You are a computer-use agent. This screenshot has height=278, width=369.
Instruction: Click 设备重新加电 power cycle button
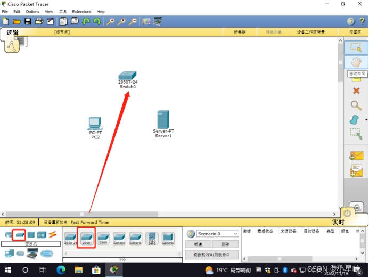tap(55, 222)
